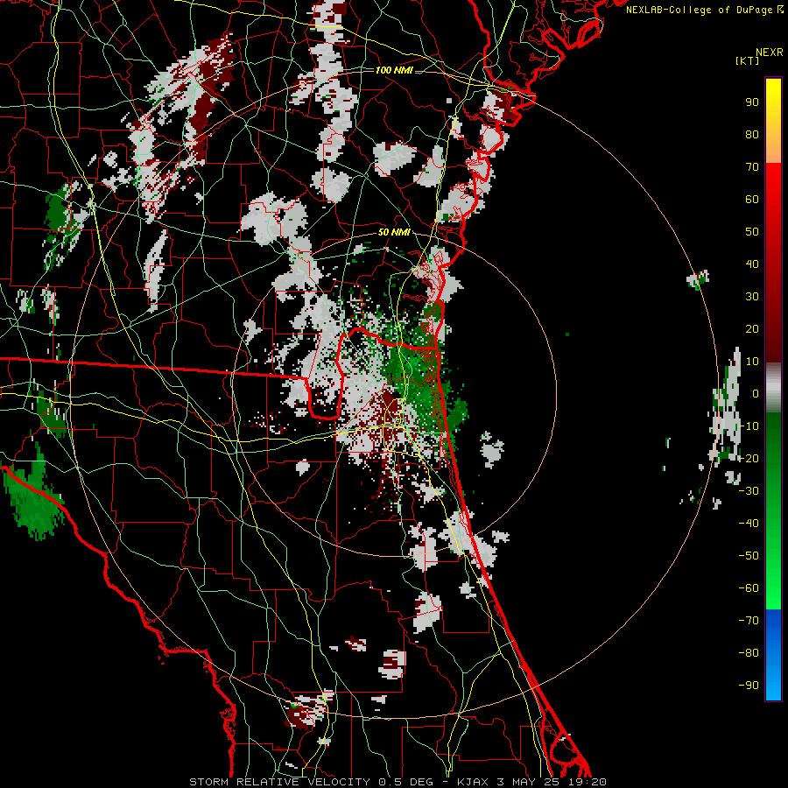Click the NEXLAB-College of DuPage watermark text
The image size is (788, 788).
(704, 10)
